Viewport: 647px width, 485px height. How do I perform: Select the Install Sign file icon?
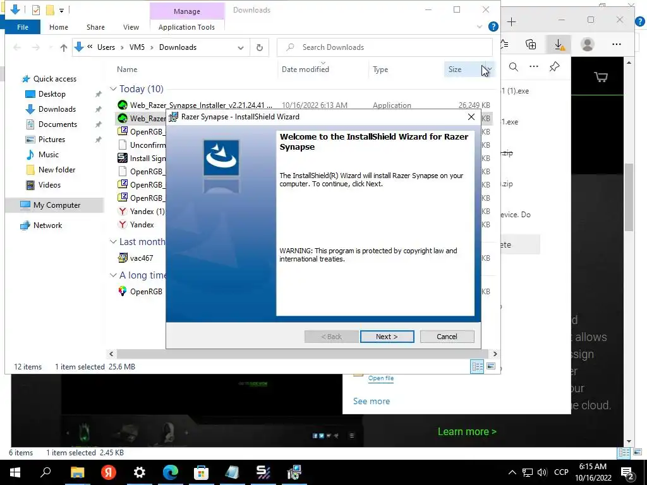click(122, 158)
